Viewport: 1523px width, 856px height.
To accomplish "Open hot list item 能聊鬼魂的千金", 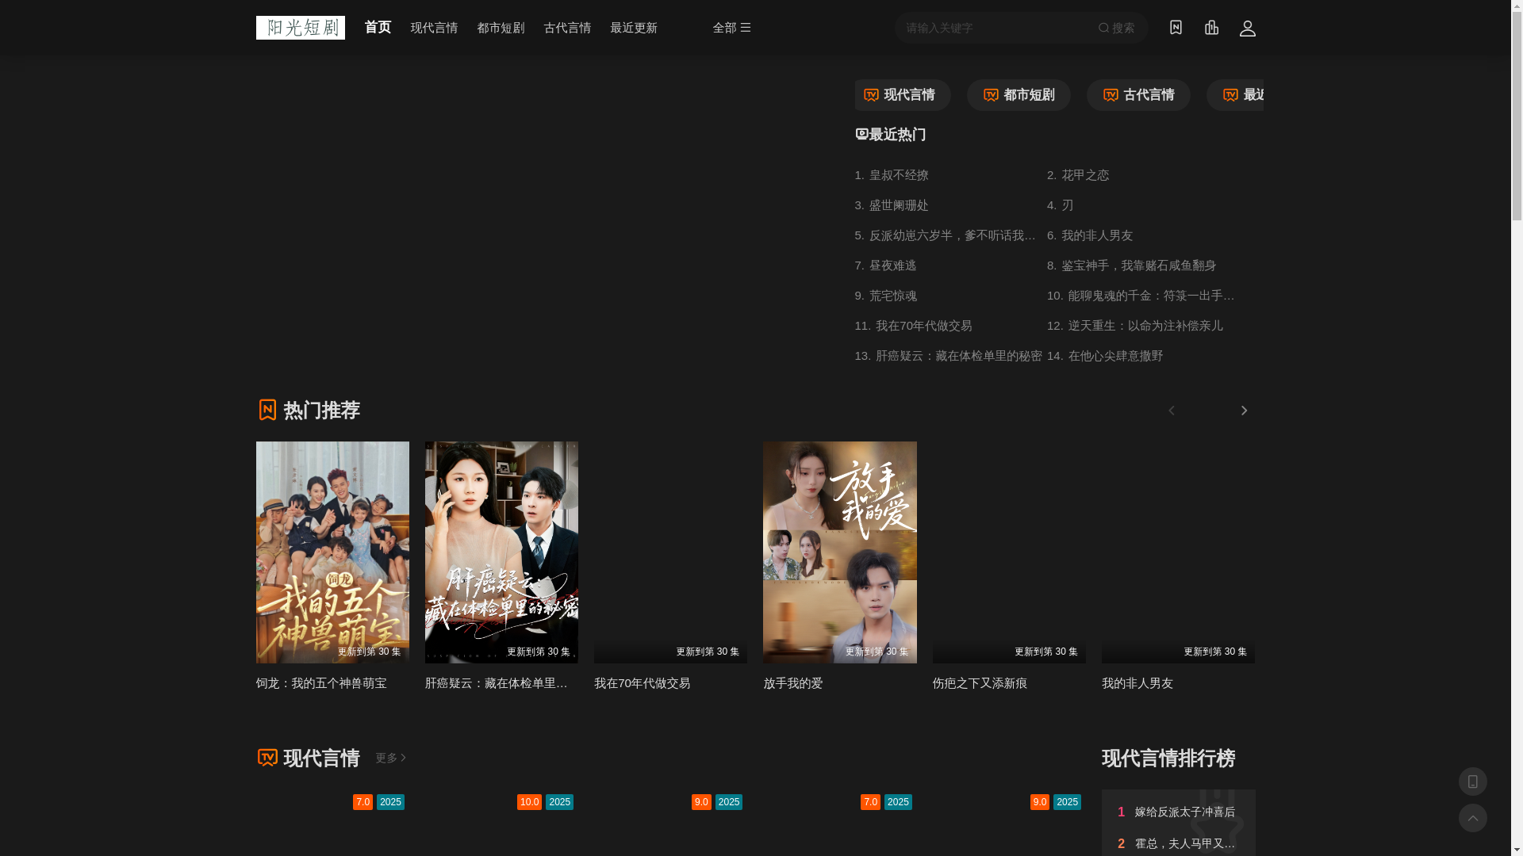I will [1141, 296].
